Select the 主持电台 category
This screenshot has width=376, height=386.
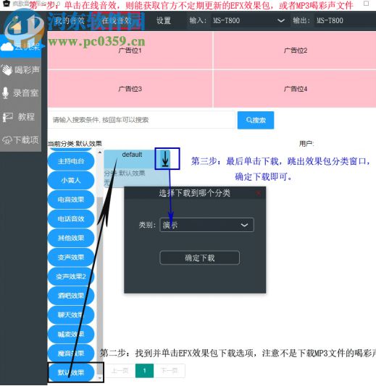pyautogui.click(x=71, y=161)
